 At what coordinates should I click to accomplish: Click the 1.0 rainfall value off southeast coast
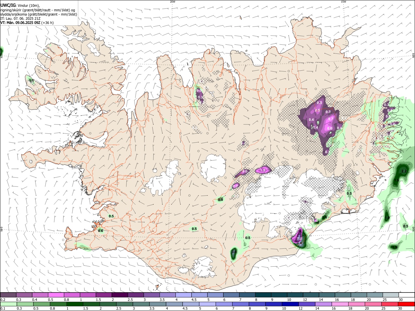387,218
